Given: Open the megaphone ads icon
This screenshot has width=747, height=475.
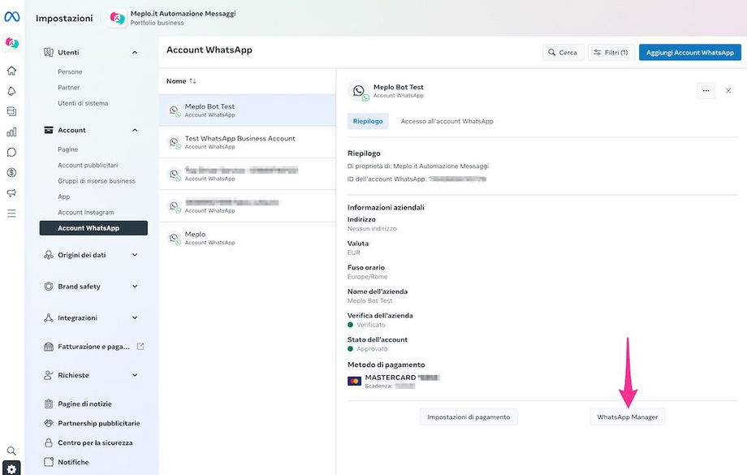Looking at the screenshot, I should [11, 192].
